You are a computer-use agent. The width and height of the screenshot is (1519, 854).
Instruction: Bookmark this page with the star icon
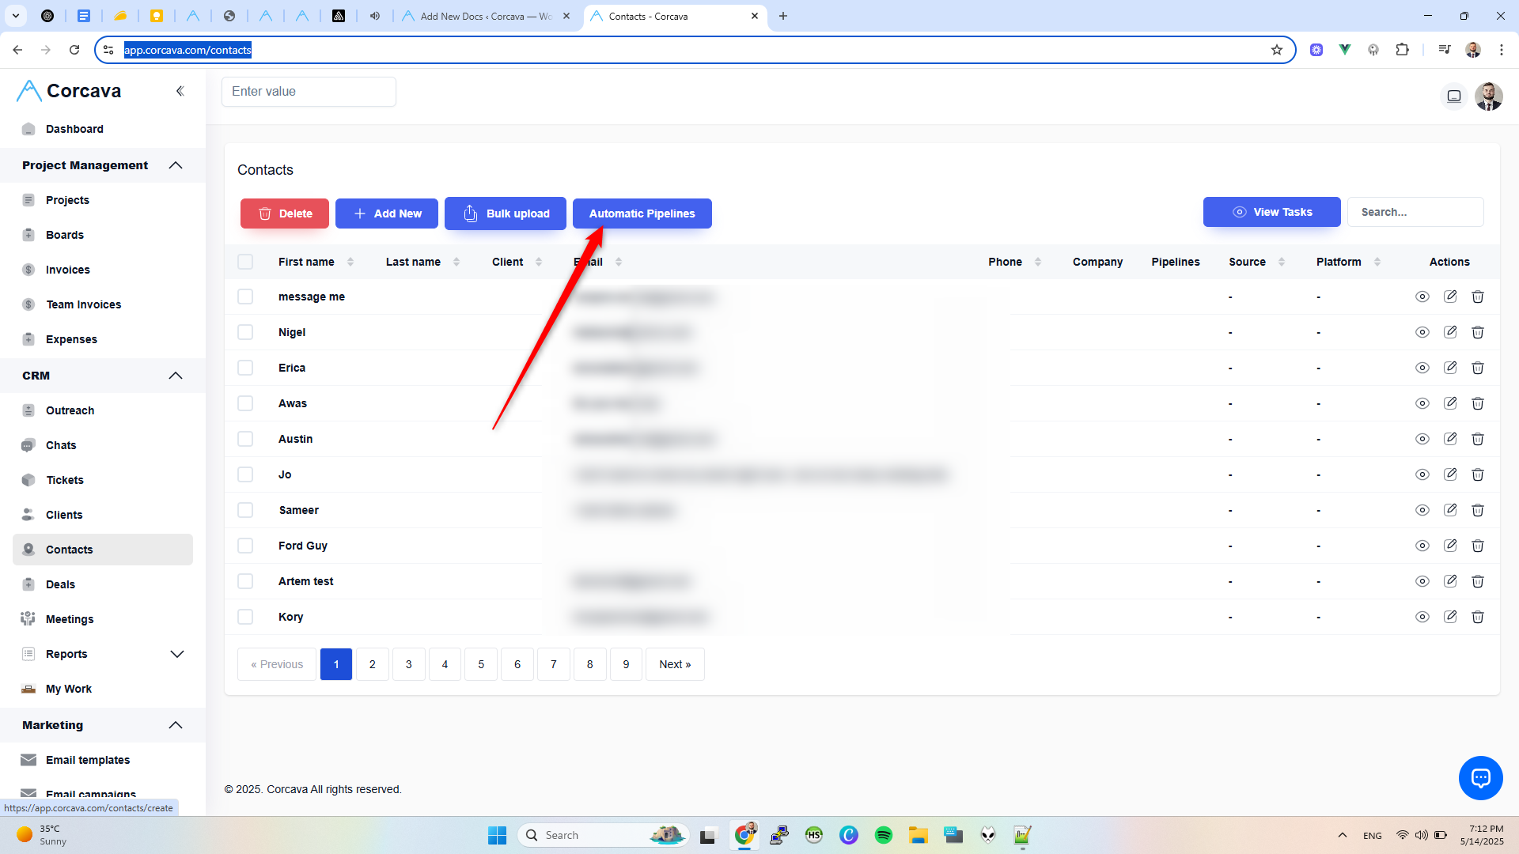coord(1277,50)
